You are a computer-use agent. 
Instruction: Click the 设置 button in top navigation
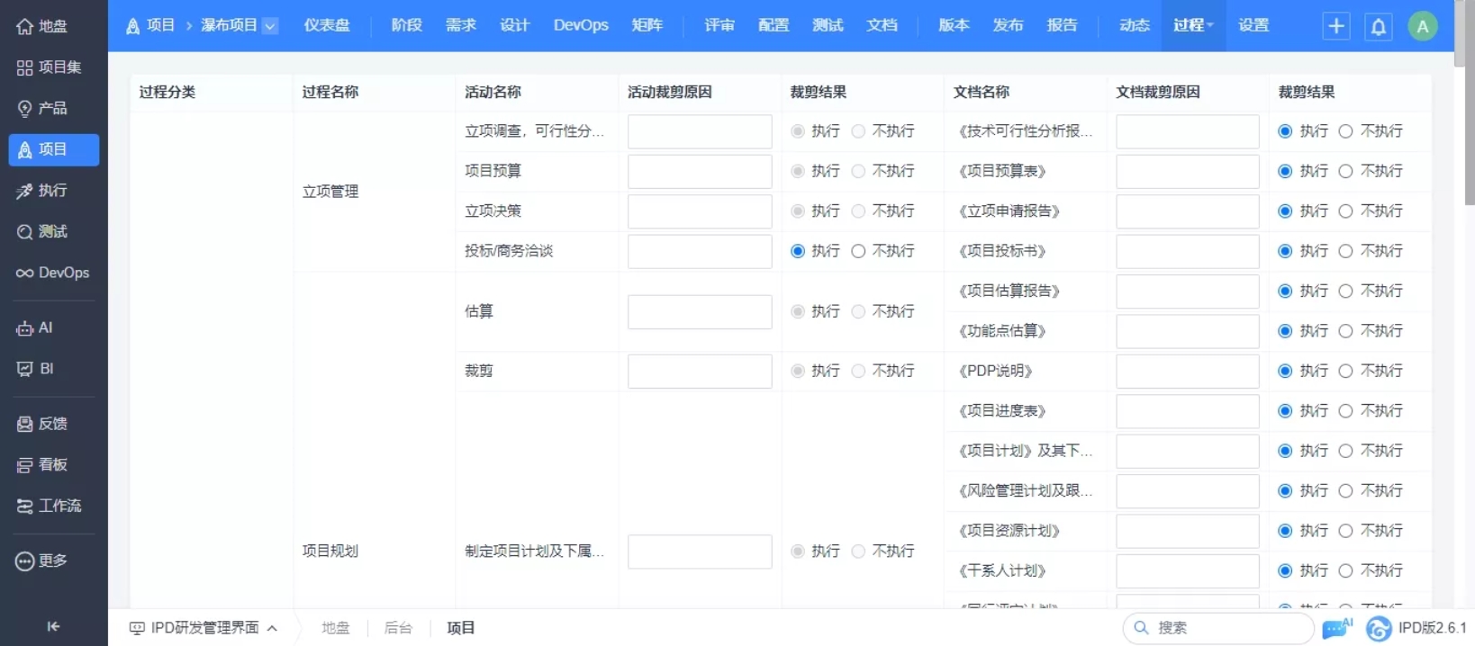1253,25
